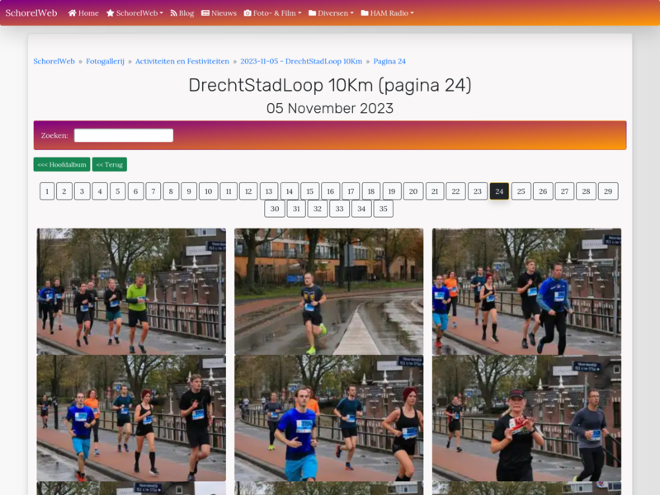Click the newspaper icon beside Nieuws

click(205, 13)
